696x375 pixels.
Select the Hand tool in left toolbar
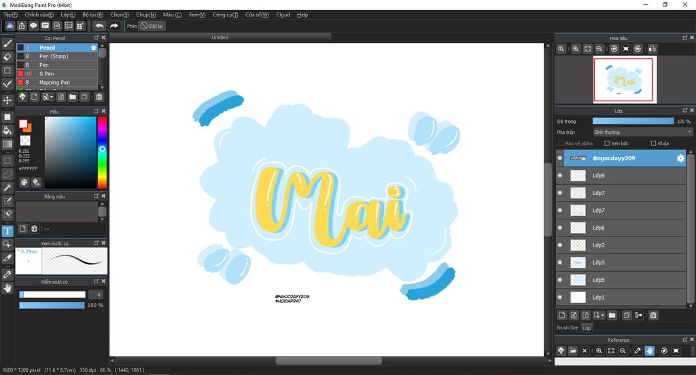coord(7,289)
